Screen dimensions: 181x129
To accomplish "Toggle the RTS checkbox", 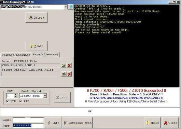I will click(x=21, y=101).
